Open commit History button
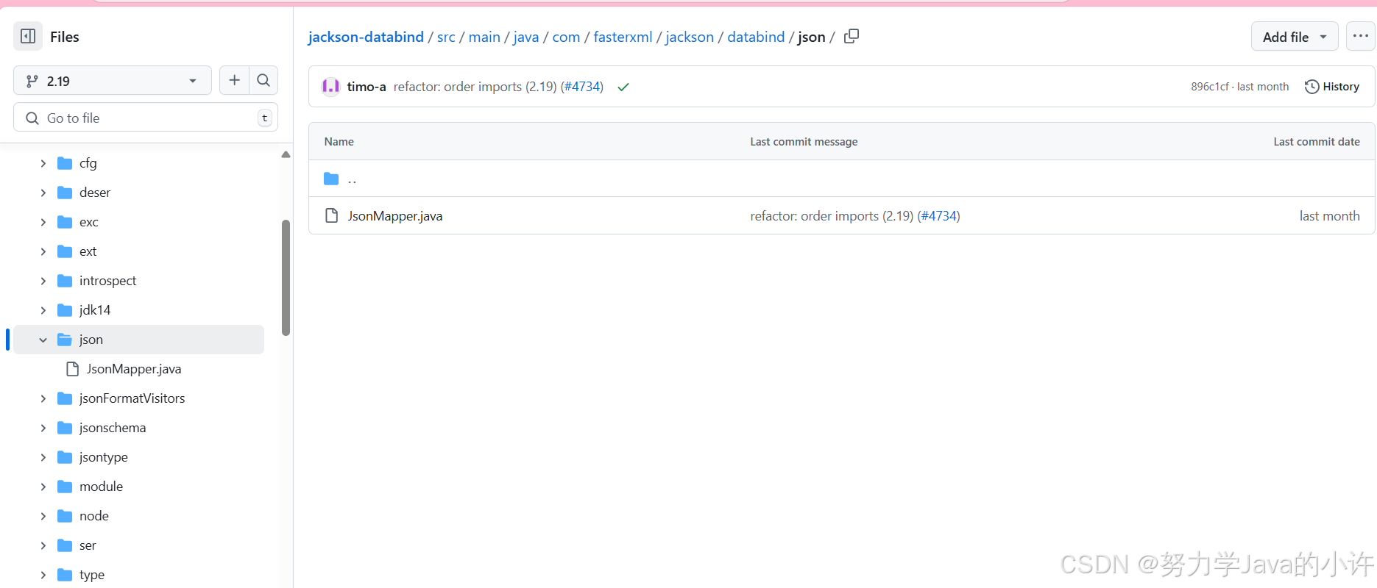Screen dimensions: 1377x588 pos(1332,87)
